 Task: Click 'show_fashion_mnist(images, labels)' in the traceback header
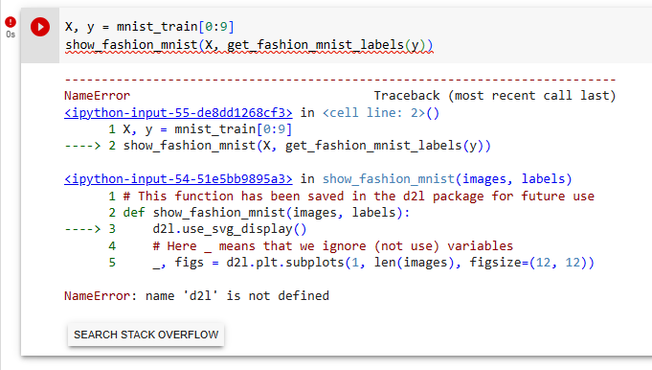[x=447, y=179]
